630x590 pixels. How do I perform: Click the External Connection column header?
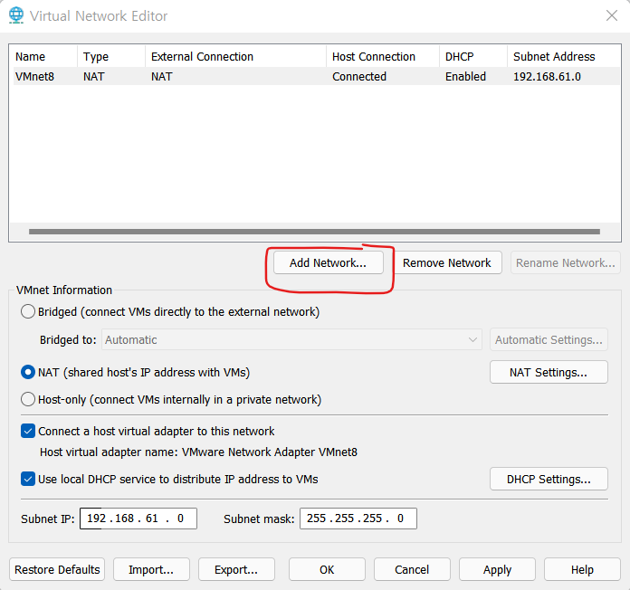click(236, 57)
